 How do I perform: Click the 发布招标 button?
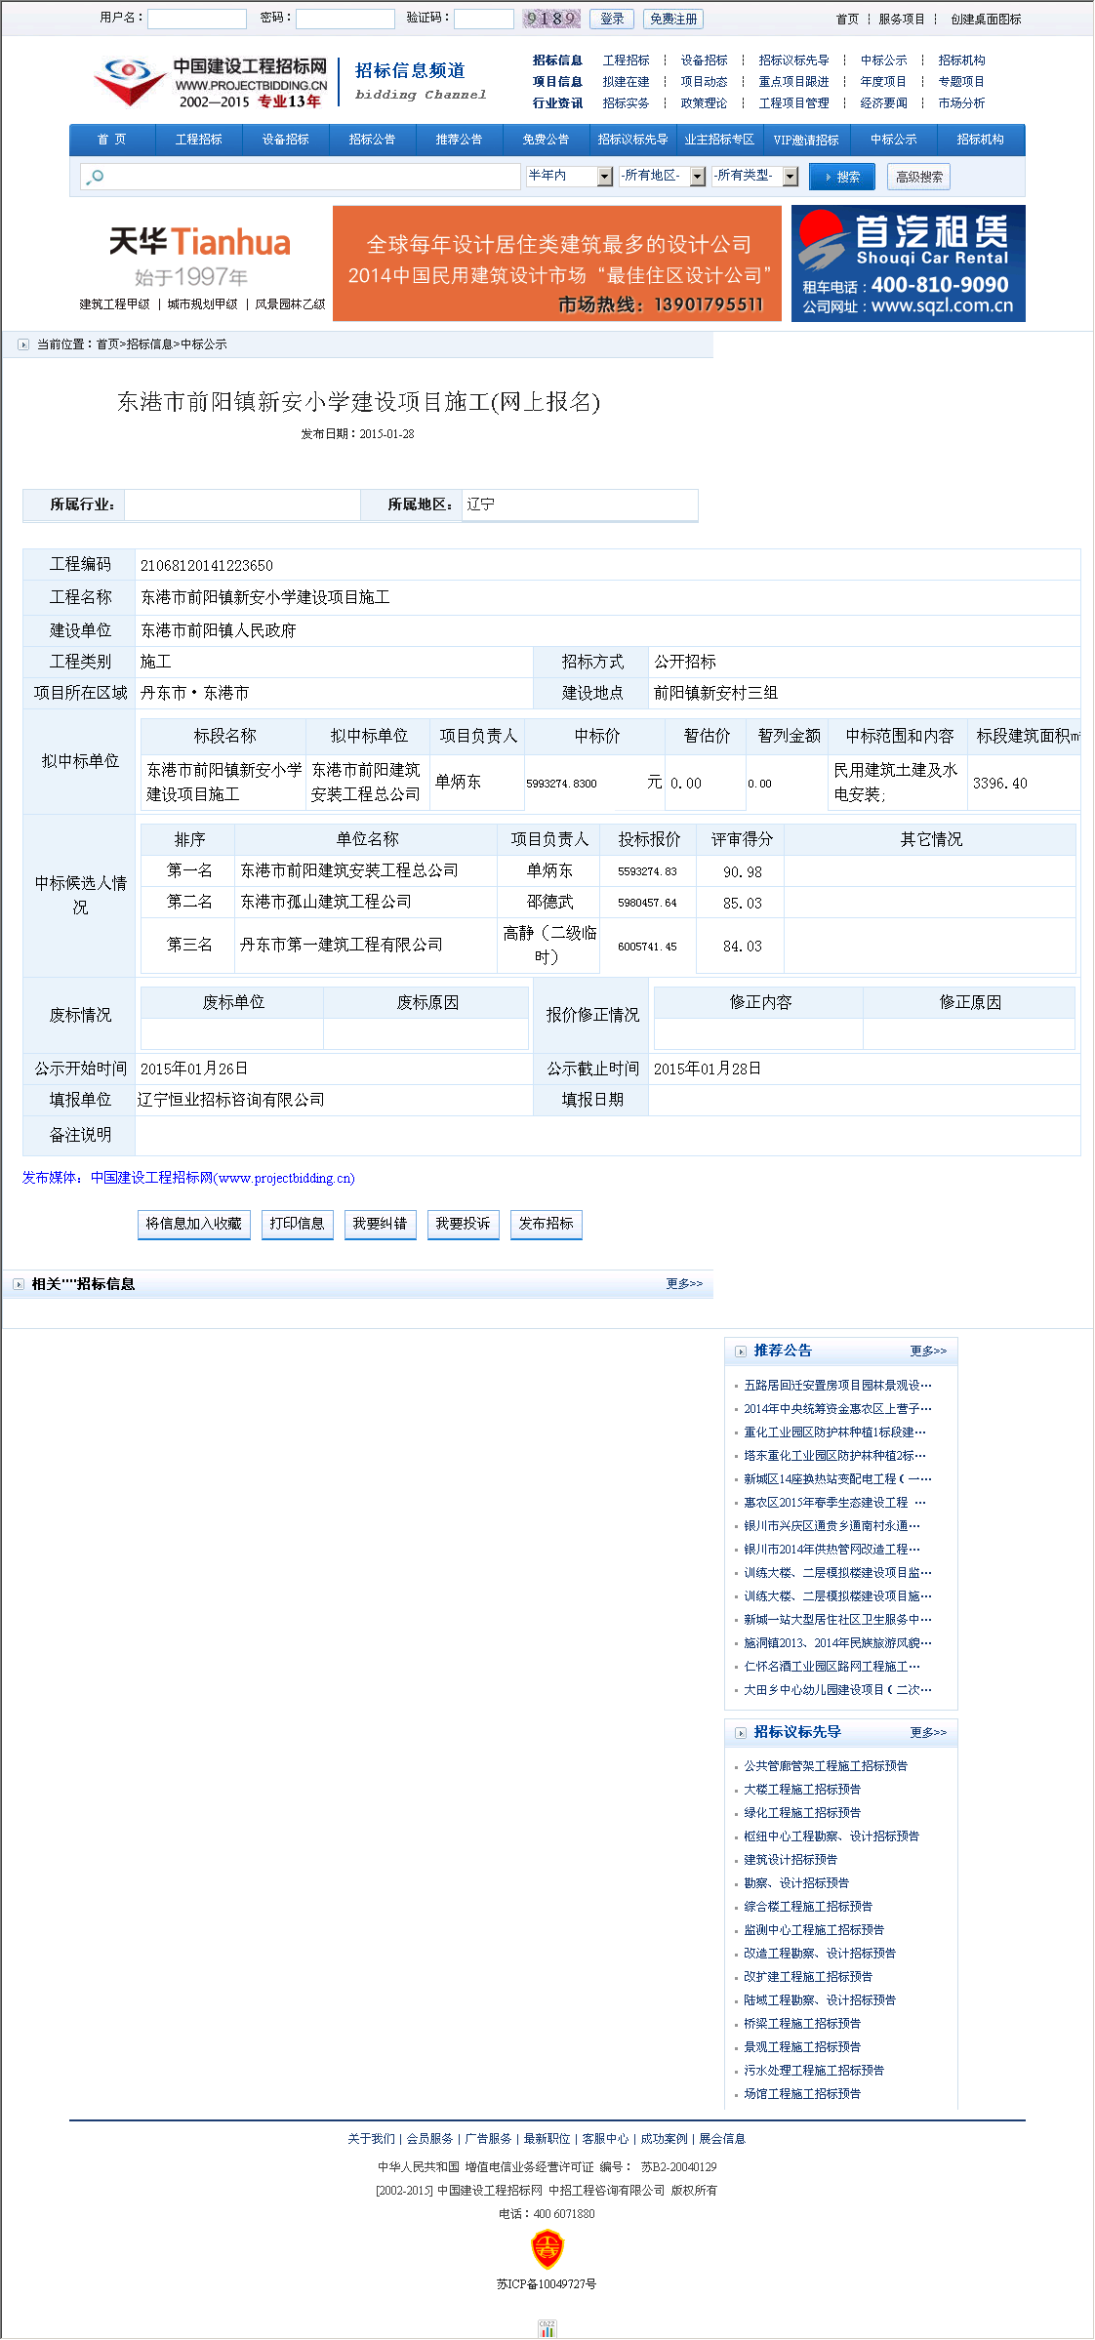(x=547, y=1224)
